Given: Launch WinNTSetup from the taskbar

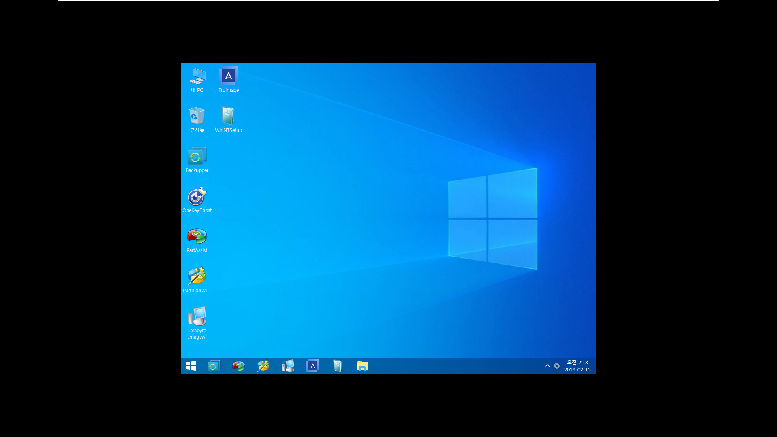Looking at the screenshot, I should click(337, 366).
